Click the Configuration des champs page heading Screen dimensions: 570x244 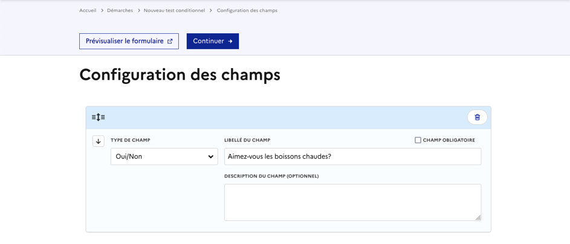180,75
